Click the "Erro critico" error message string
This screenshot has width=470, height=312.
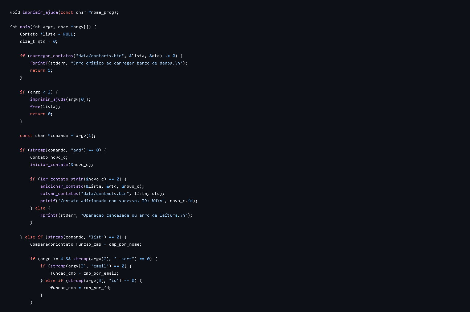(128, 63)
